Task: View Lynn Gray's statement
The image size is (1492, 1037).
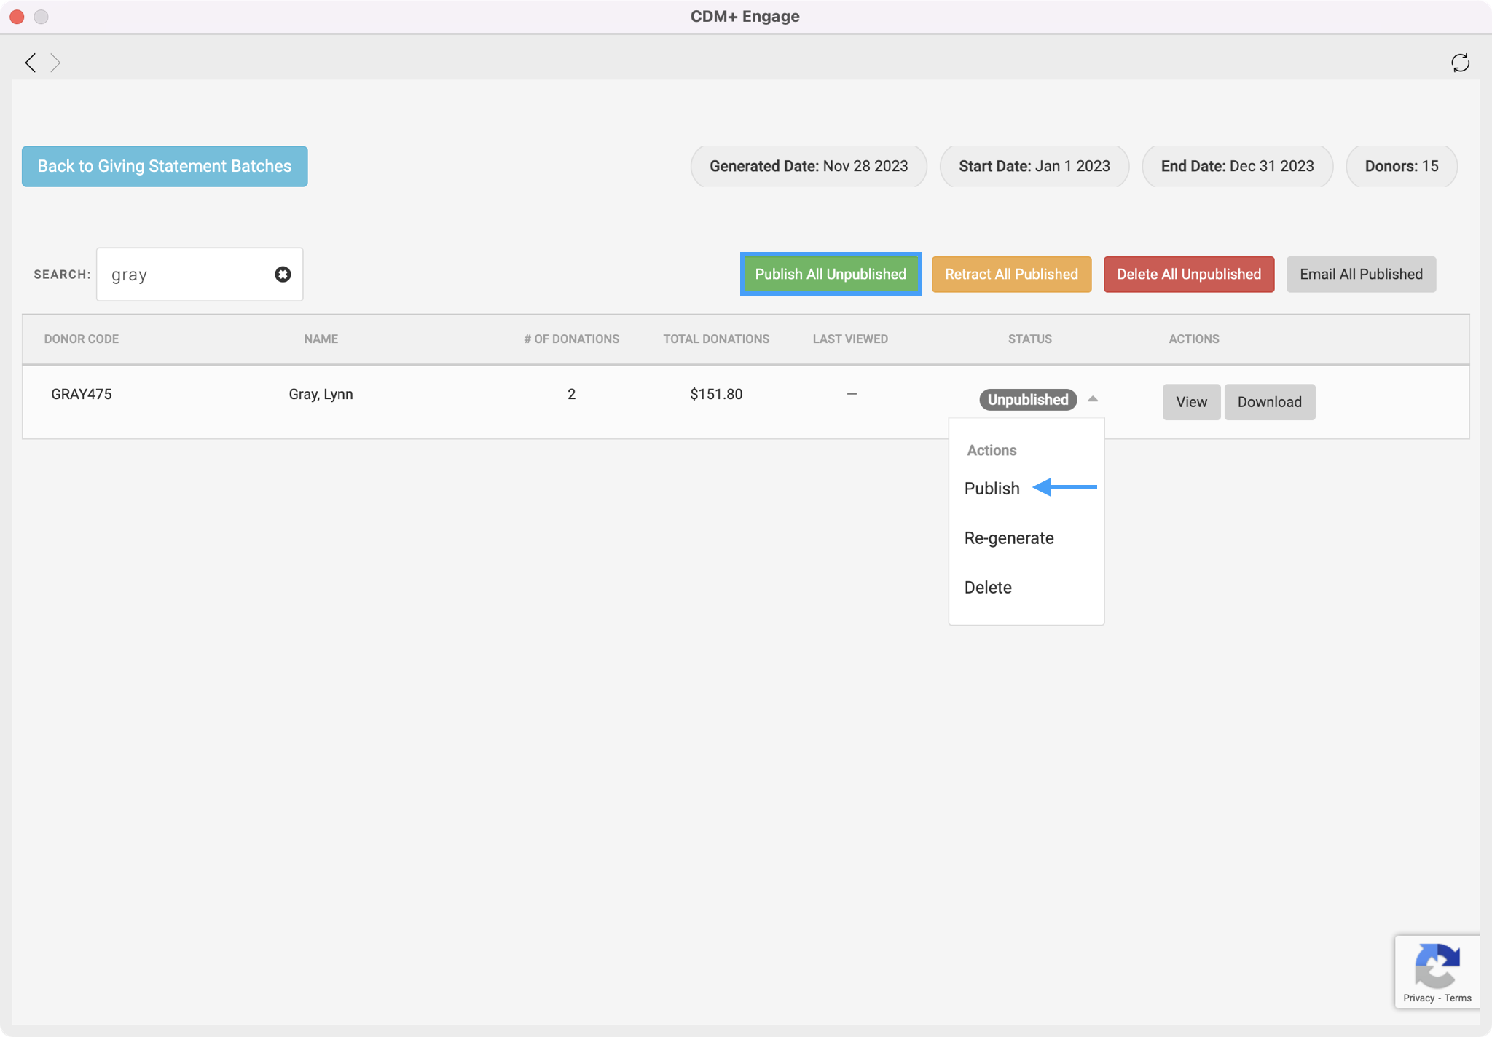Action: [1190, 402]
